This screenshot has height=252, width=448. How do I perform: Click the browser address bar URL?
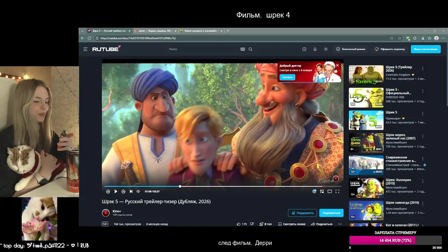coord(138,38)
